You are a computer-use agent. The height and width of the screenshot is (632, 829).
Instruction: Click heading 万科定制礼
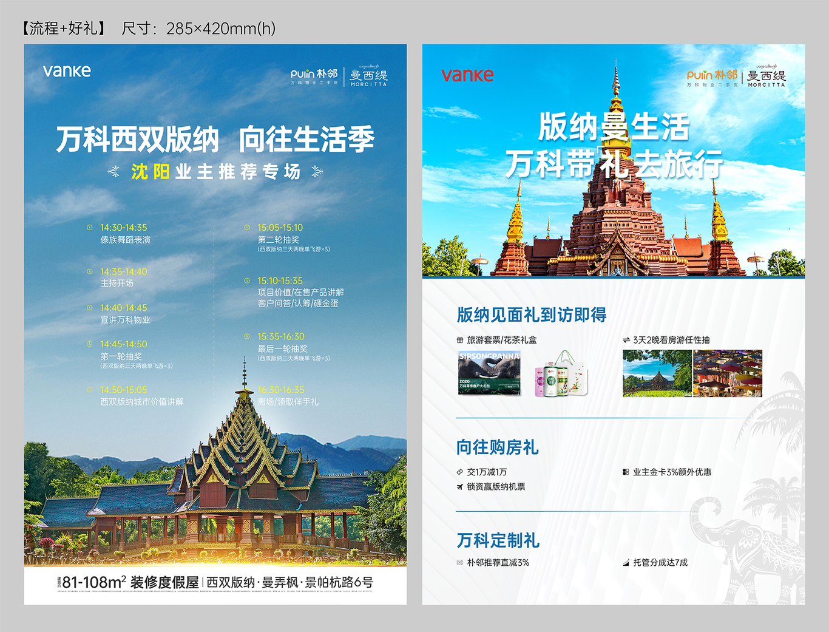(498, 540)
